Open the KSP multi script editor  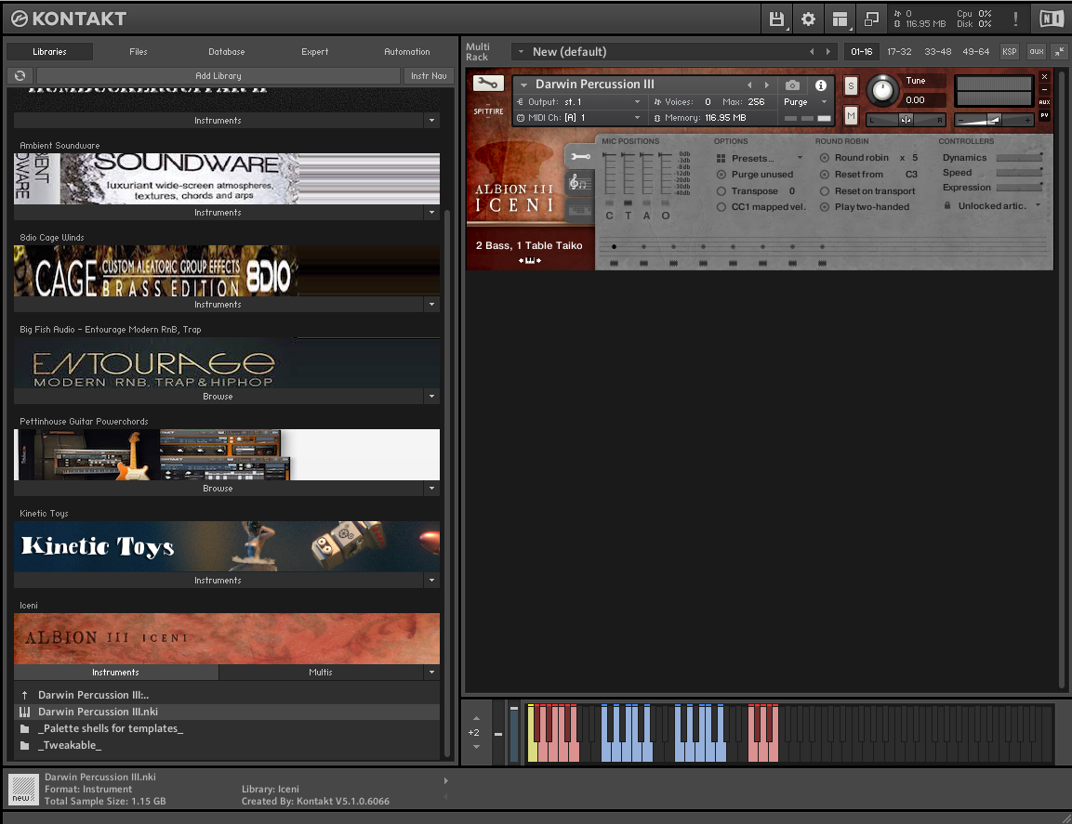[x=1009, y=51]
